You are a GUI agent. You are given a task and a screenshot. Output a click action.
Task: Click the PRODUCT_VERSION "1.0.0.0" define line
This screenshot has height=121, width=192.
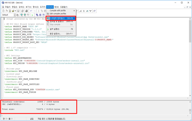(23, 29)
